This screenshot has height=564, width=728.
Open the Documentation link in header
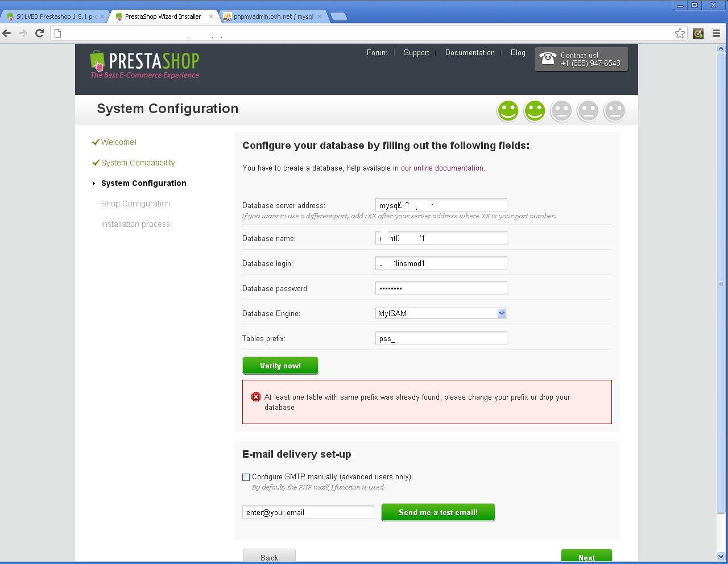point(470,52)
